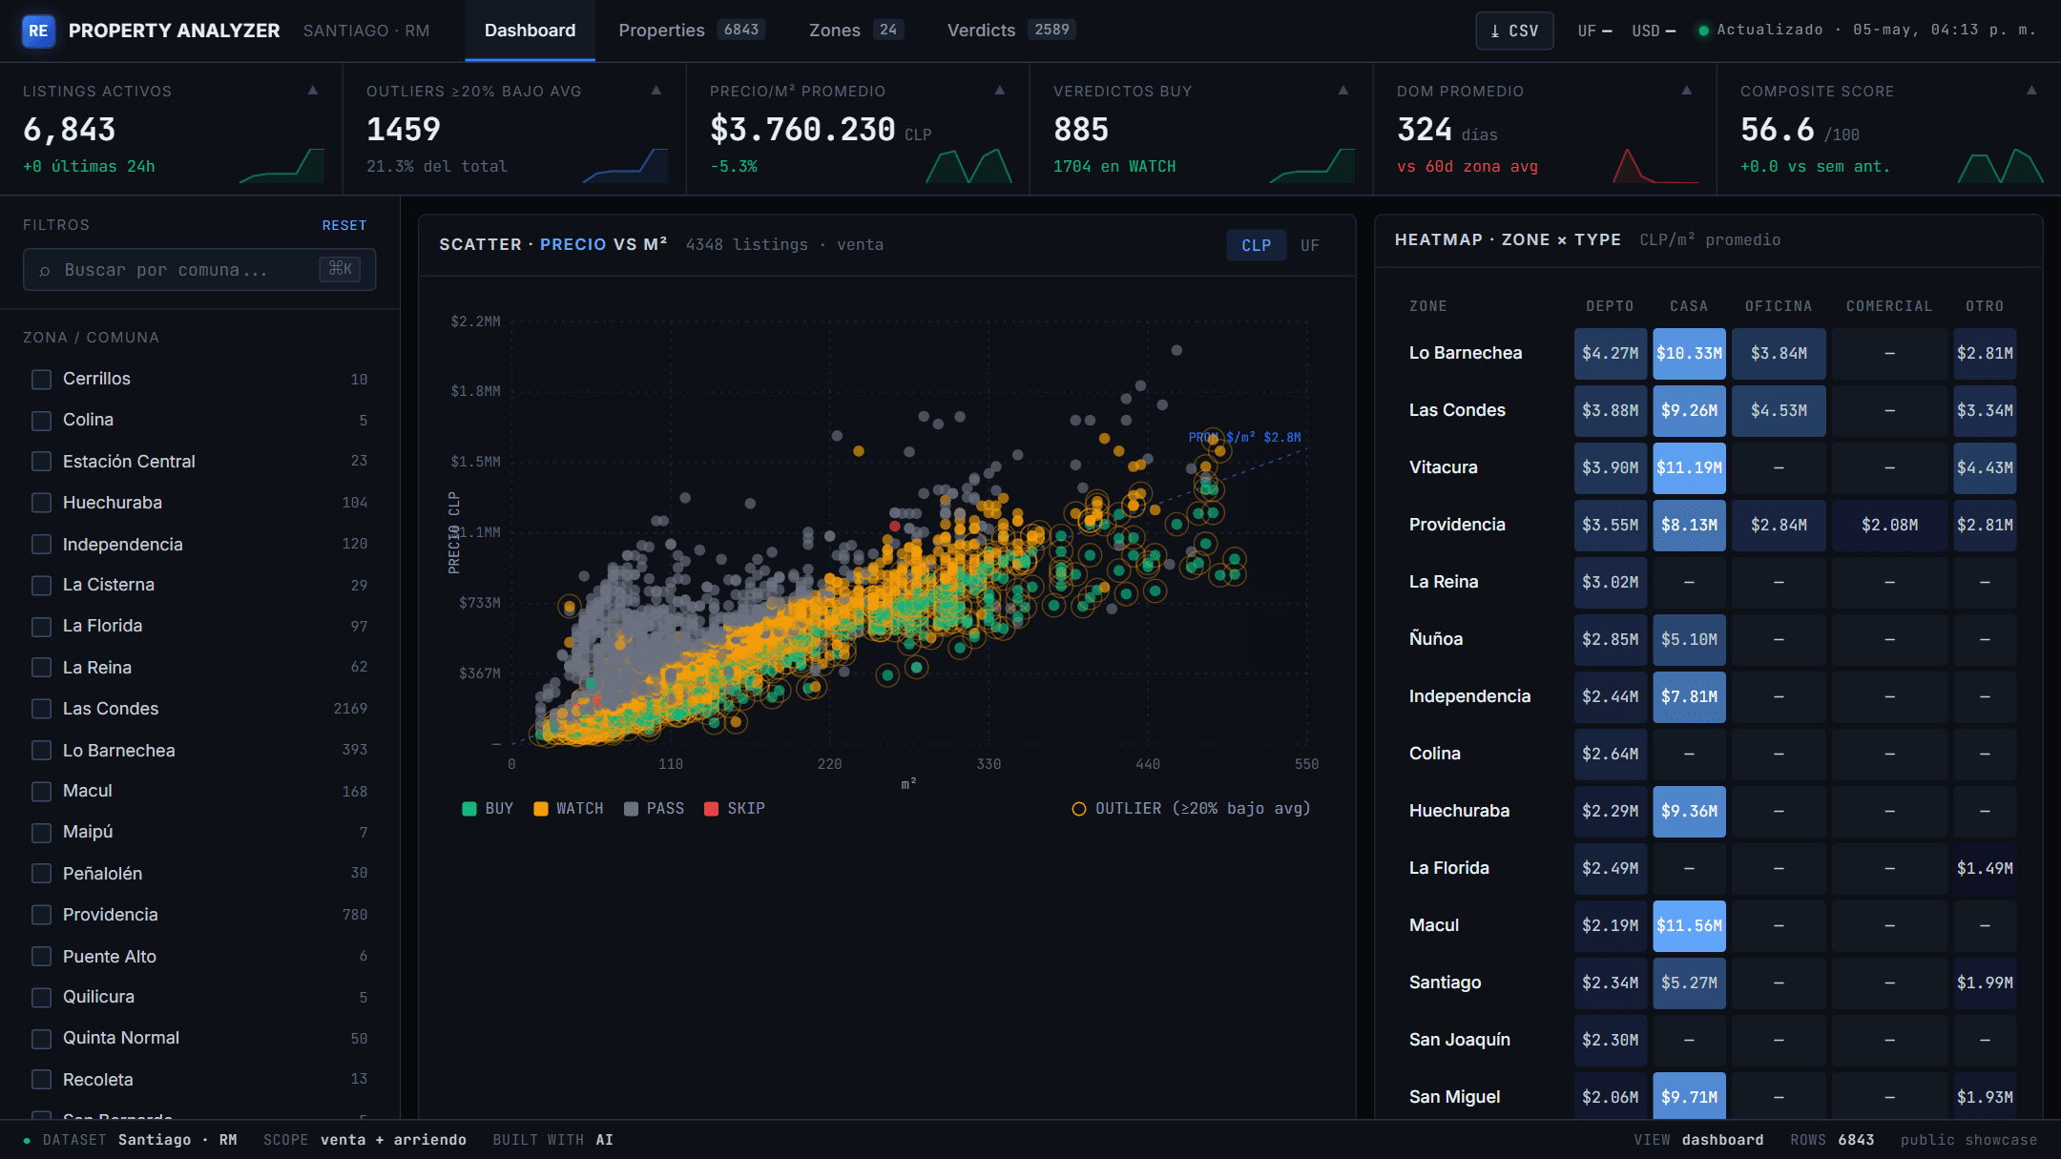2061x1159 pixels.
Task: Click the WATCH orange legend swatch
Action: 541,809
